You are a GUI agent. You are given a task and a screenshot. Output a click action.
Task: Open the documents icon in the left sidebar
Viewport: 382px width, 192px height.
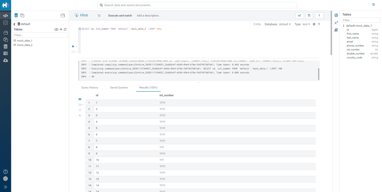(x=5, y=40)
